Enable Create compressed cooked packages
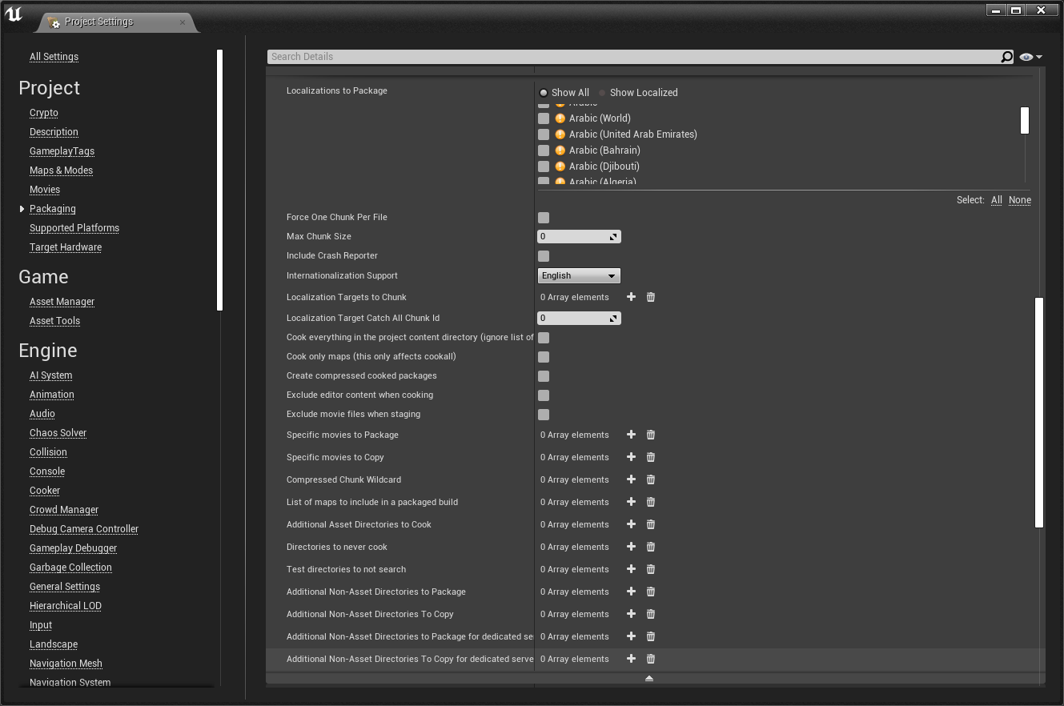This screenshot has width=1064, height=706. [x=544, y=376]
